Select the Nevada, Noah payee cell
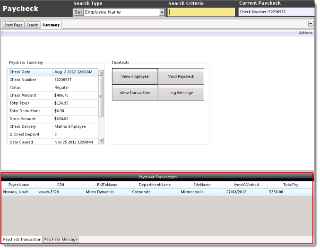The width and height of the screenshot is (320, 250). (x=19, y=192)
